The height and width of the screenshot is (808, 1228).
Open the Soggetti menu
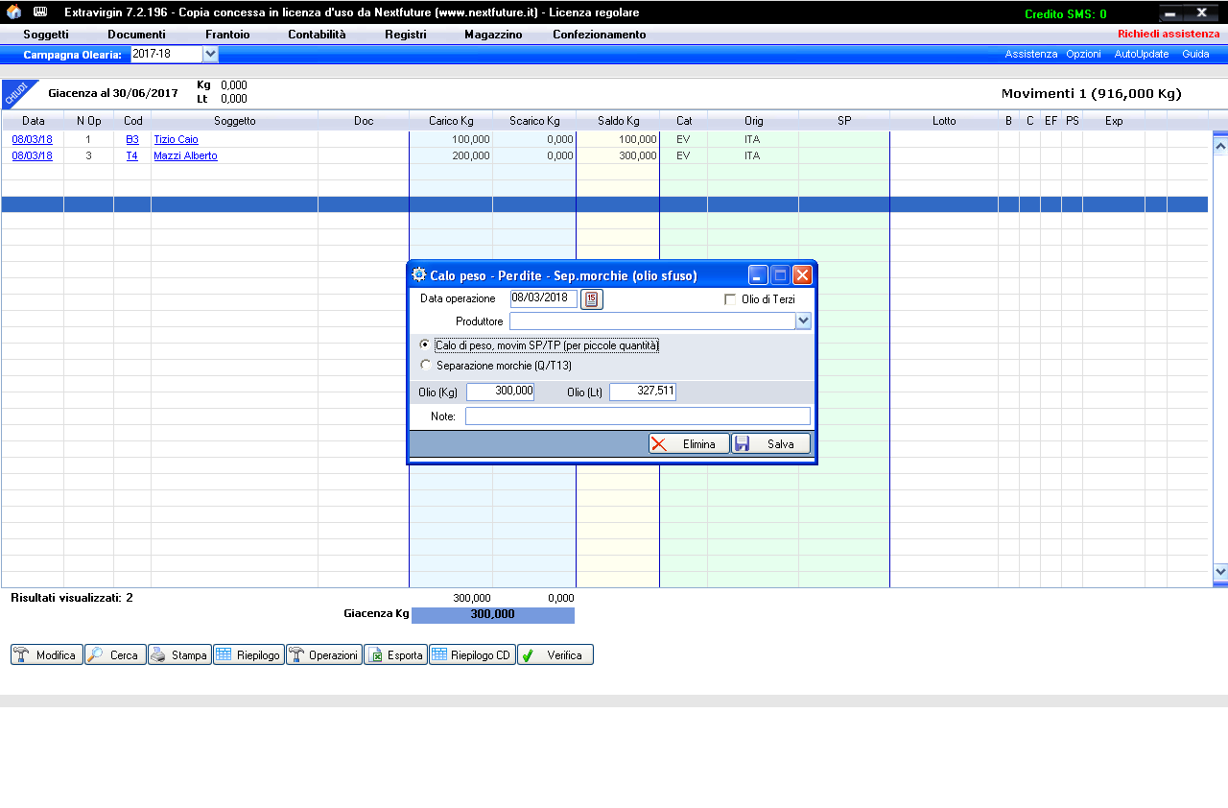pyautogui.click(x=46, y=35)
